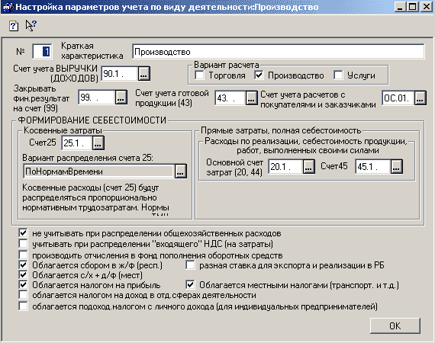
Task: Check the Торговля calculation variant
Action: 199,75
